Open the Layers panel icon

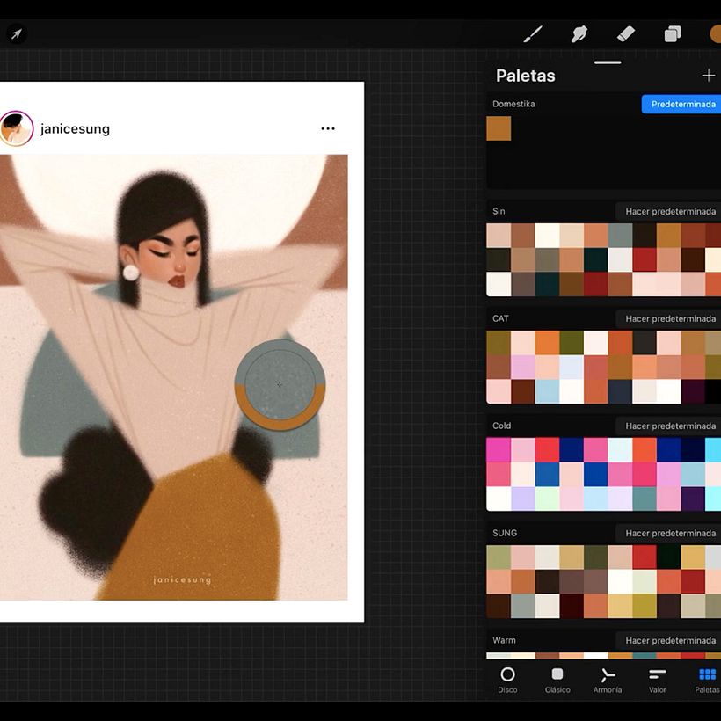pyautogui.click(x=673, y=34)
